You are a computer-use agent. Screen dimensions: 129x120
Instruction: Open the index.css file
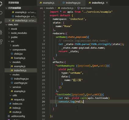pos(21,104)
